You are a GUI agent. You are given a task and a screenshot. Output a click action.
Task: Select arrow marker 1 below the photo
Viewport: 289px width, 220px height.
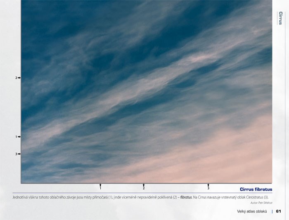(100, 186)
